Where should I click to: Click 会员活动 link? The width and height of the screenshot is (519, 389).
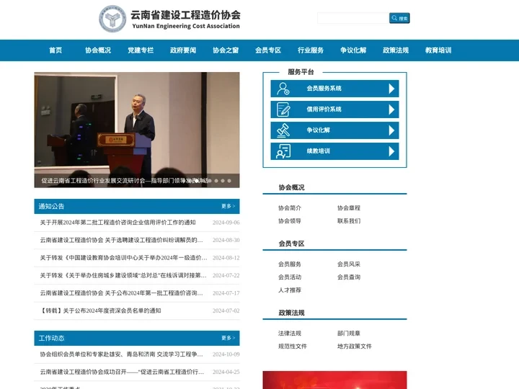click(x=290, y=277)
